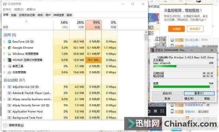Sort by the 99% 磁盘 column header
219x132 pixels.
[93, 25]
